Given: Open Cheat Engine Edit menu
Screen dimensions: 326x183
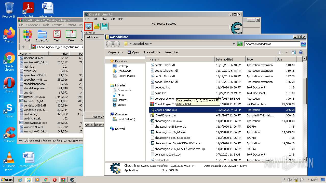Looking at the screenshot, I should pos(95,19).
